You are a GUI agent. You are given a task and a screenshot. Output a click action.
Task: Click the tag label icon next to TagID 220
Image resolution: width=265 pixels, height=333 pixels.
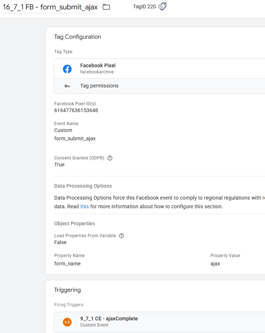click(163, 7)
